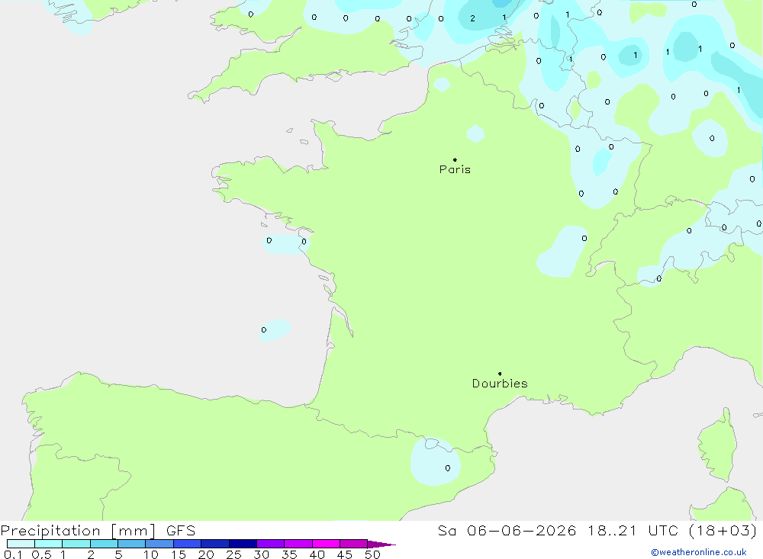The height and width of the screenshot is (559, 763).
Task: Click the precipitation value 2 over North Sea
Action: pyautogui.click(x=472, y=18)
